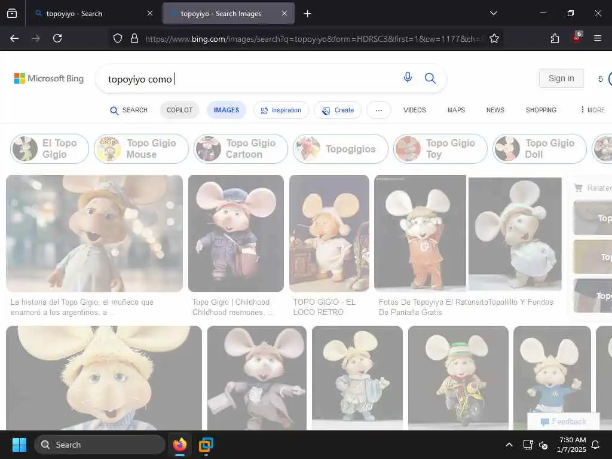This screenshot has width=612, height=459.
Task: Open the Topo Gigio postman costume image
Action: 236,234
